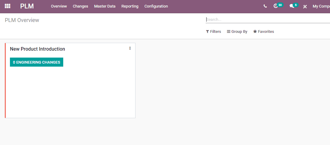Viewport: 330px width, 145px height.
Task: Open conversations icon with 5 badge
Action: point(294,6)
